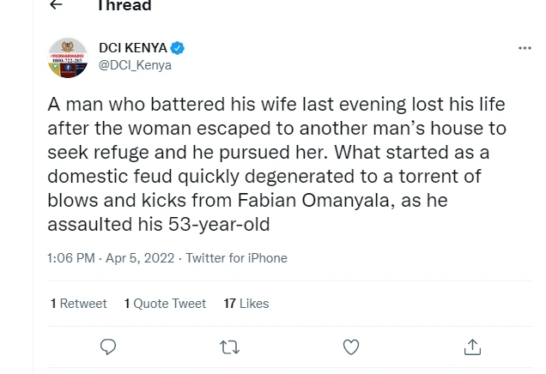
Task: View the 17 Likes list
Action: click(x=246, y=304)
